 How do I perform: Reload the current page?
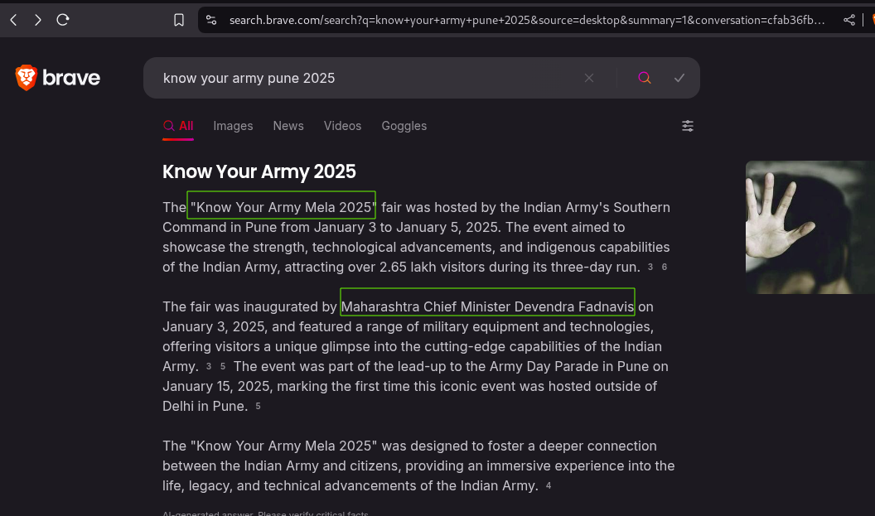tap(63, 20)
